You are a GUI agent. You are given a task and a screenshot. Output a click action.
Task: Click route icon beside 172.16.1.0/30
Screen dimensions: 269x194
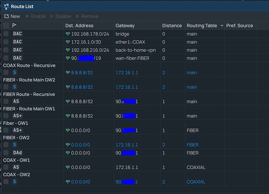[68, 42]
